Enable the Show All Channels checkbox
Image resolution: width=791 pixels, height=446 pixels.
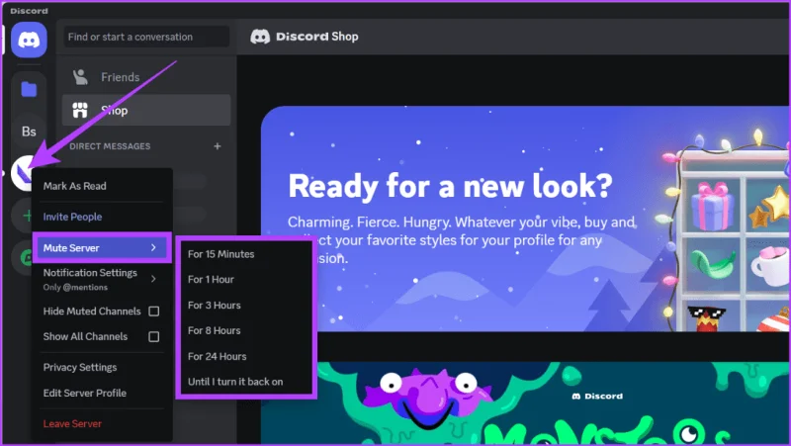[154, 336]
